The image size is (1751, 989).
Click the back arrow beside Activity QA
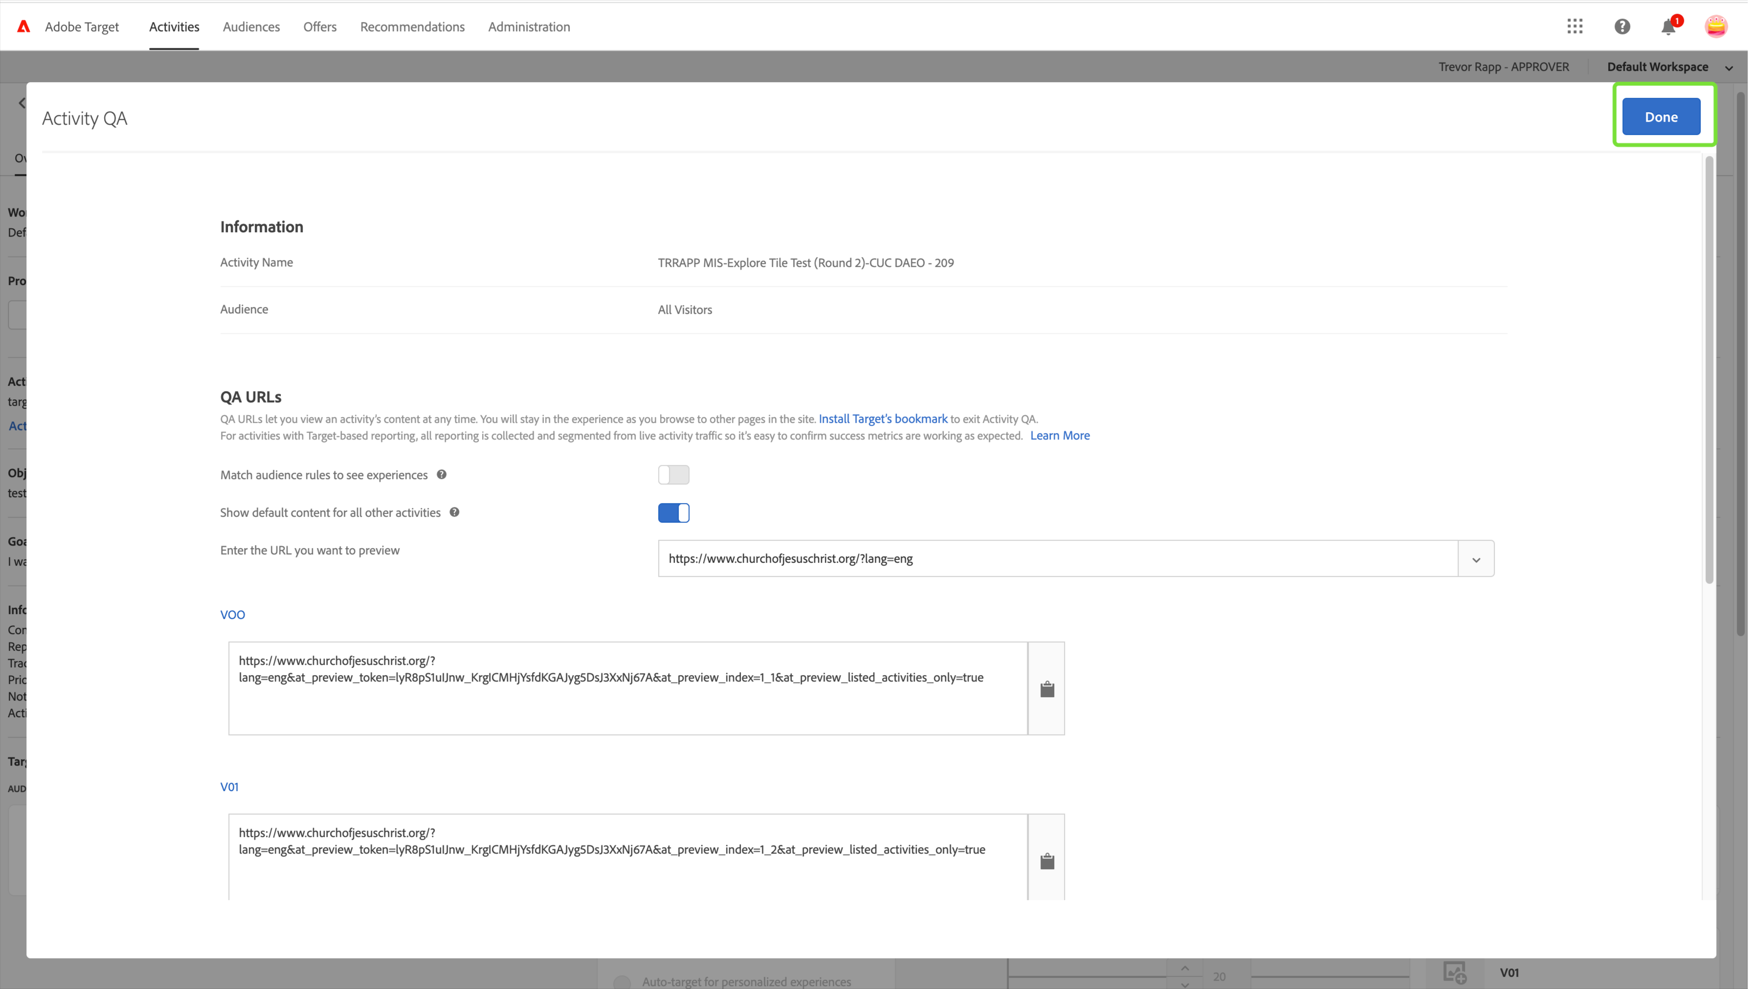22,103
